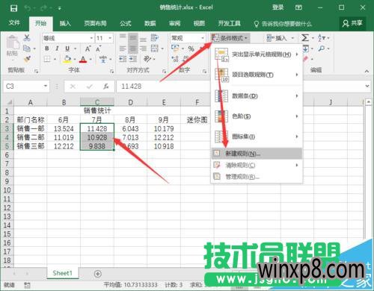Click the Tell Me search box
Image resolution: width=374 pixels, height=291 pixels.
[283, 24]
